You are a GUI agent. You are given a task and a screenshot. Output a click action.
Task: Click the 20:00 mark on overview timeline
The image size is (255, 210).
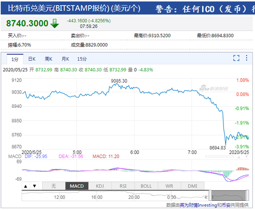tap(134, 198)
